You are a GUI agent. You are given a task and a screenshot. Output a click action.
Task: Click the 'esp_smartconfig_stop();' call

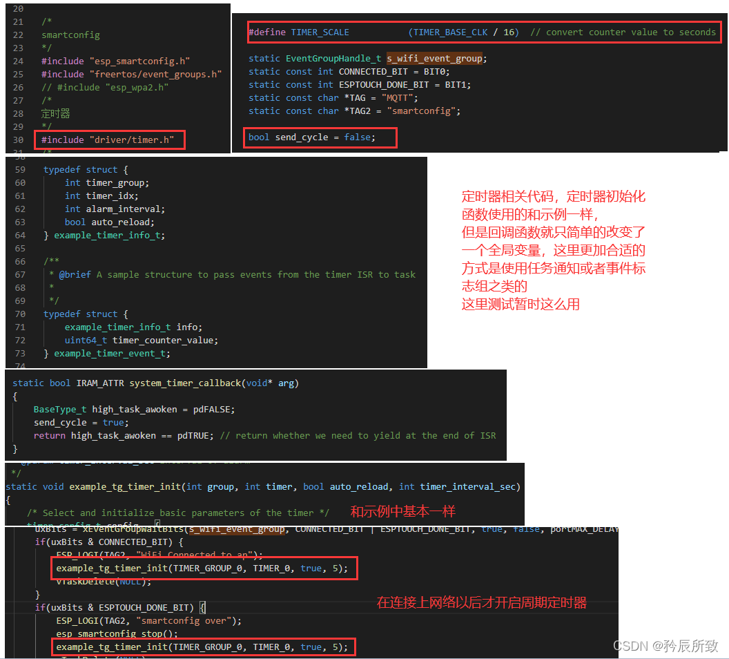(x=117, y=633)
